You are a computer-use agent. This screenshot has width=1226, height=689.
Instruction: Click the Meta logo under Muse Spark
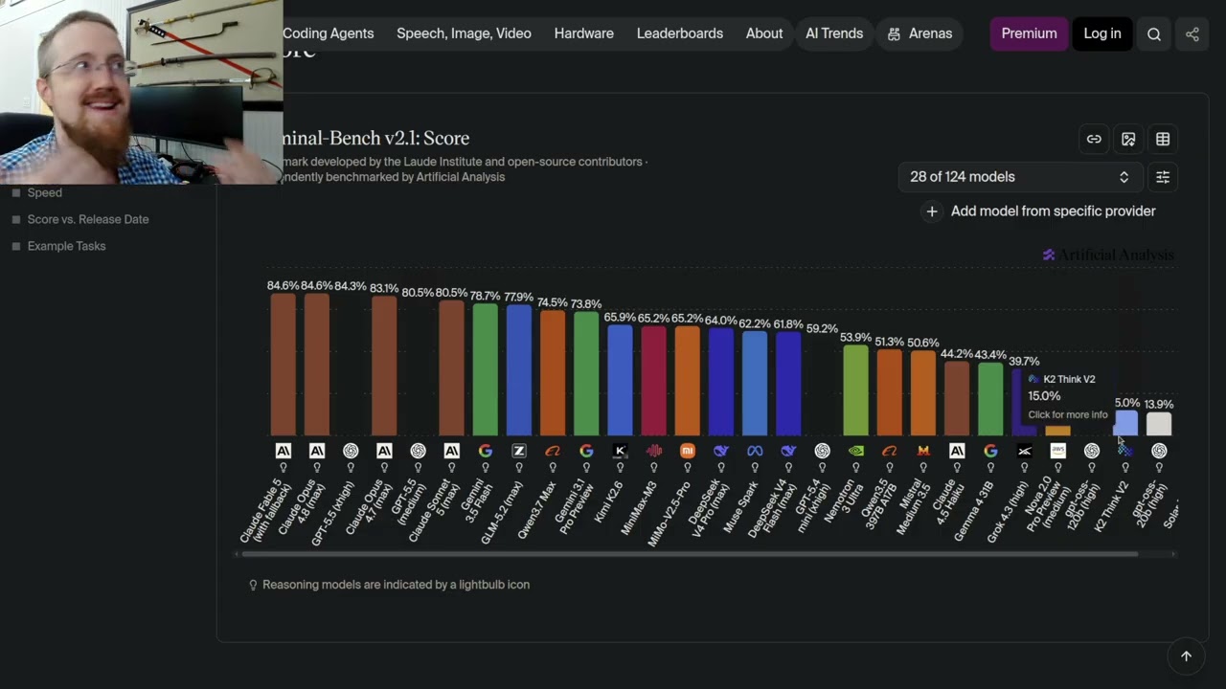tap(755, 451)
